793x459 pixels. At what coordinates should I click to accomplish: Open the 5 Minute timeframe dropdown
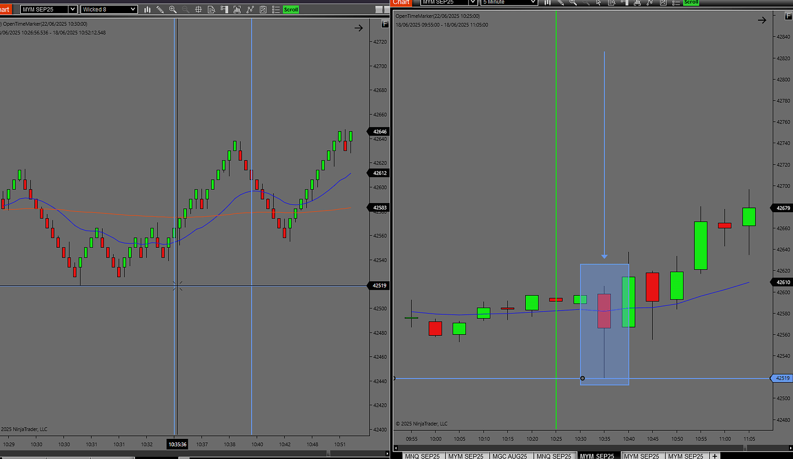(x=508, y=2)
